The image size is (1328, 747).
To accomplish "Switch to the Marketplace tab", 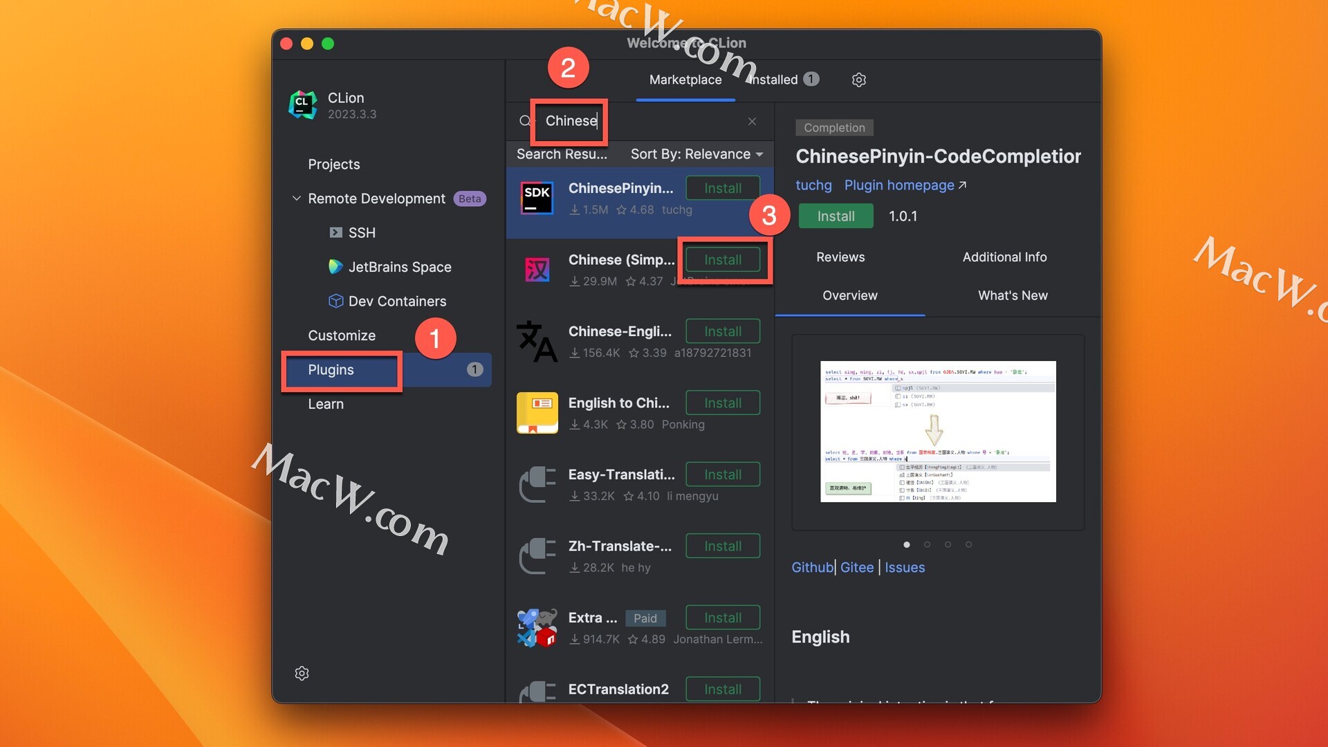I will click(685, 80).
